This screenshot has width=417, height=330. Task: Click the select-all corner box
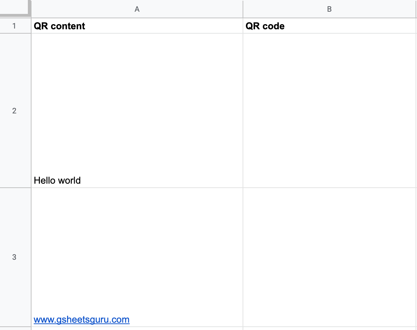(15, 8)
